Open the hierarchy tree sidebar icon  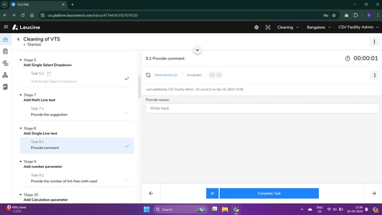tap(6, 75)
